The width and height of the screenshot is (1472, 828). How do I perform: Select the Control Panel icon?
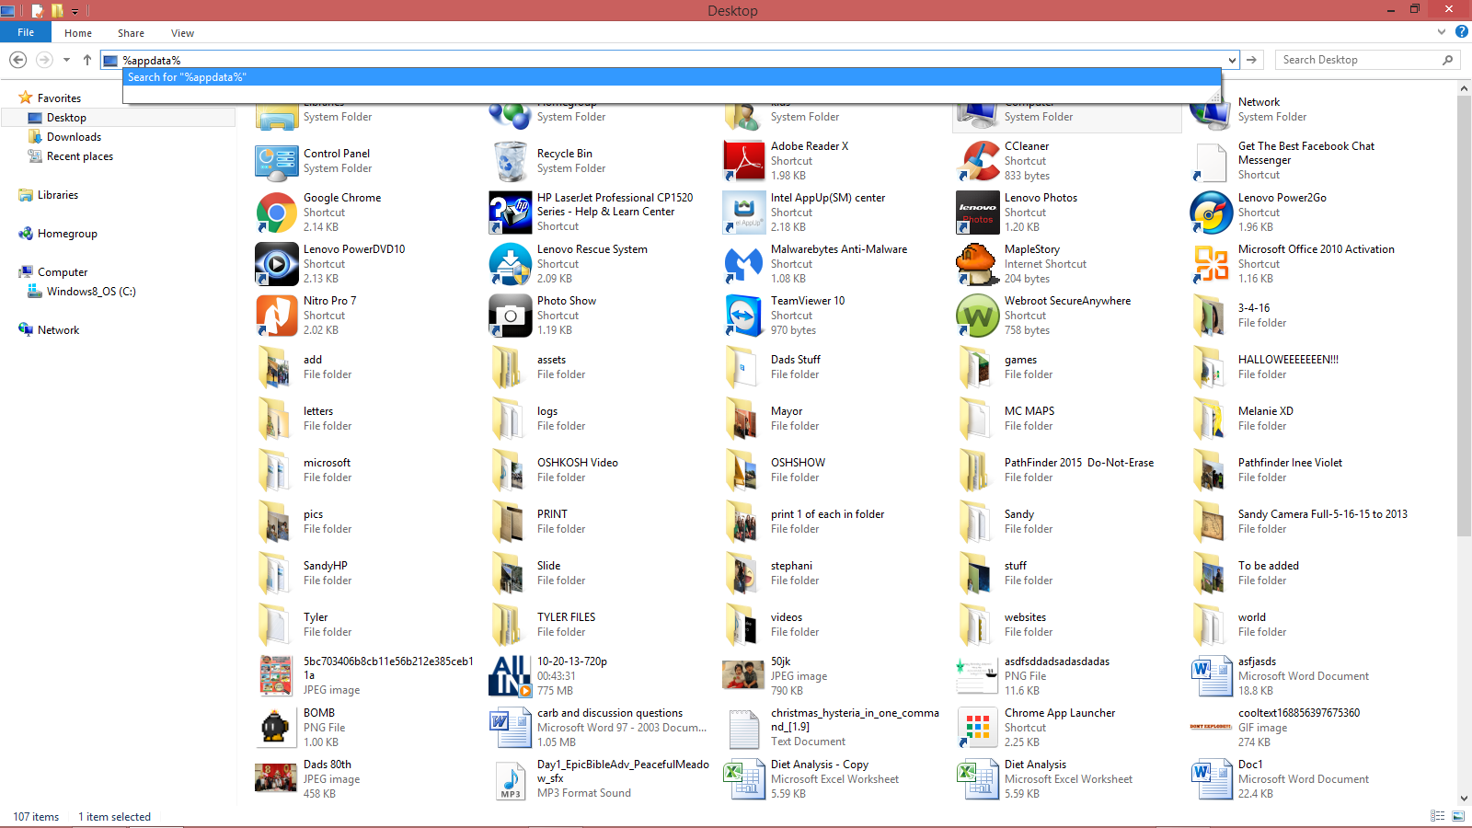[x=276, y=161]
